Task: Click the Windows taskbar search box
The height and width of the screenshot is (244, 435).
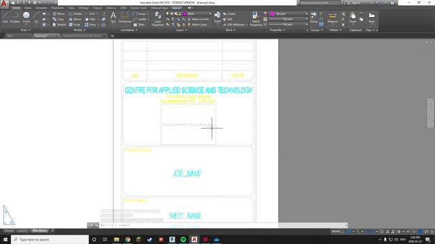Action: [x=50, y=239]
